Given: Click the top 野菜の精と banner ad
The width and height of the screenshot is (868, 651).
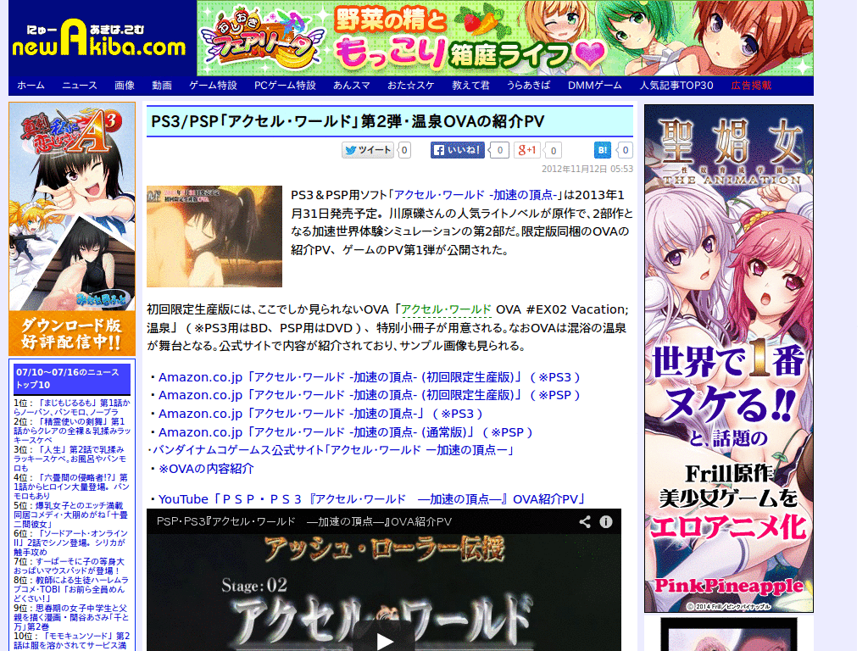Looking at the screenshot, I should (x=505, y=37).
